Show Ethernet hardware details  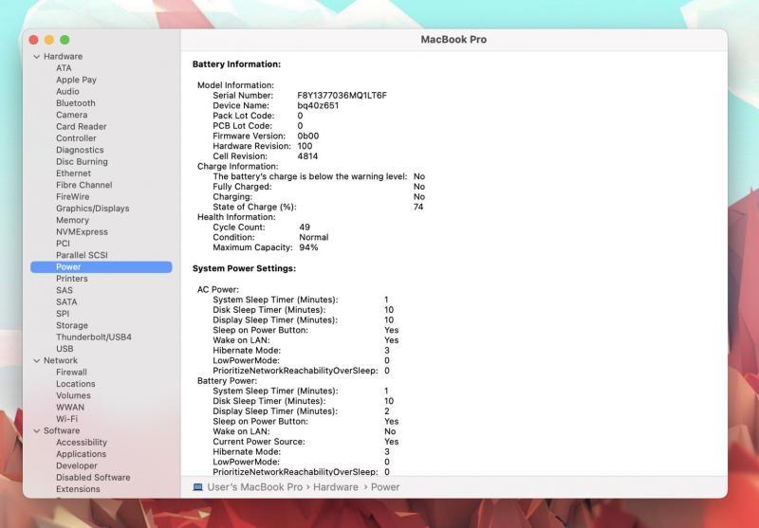coord(73,173)
